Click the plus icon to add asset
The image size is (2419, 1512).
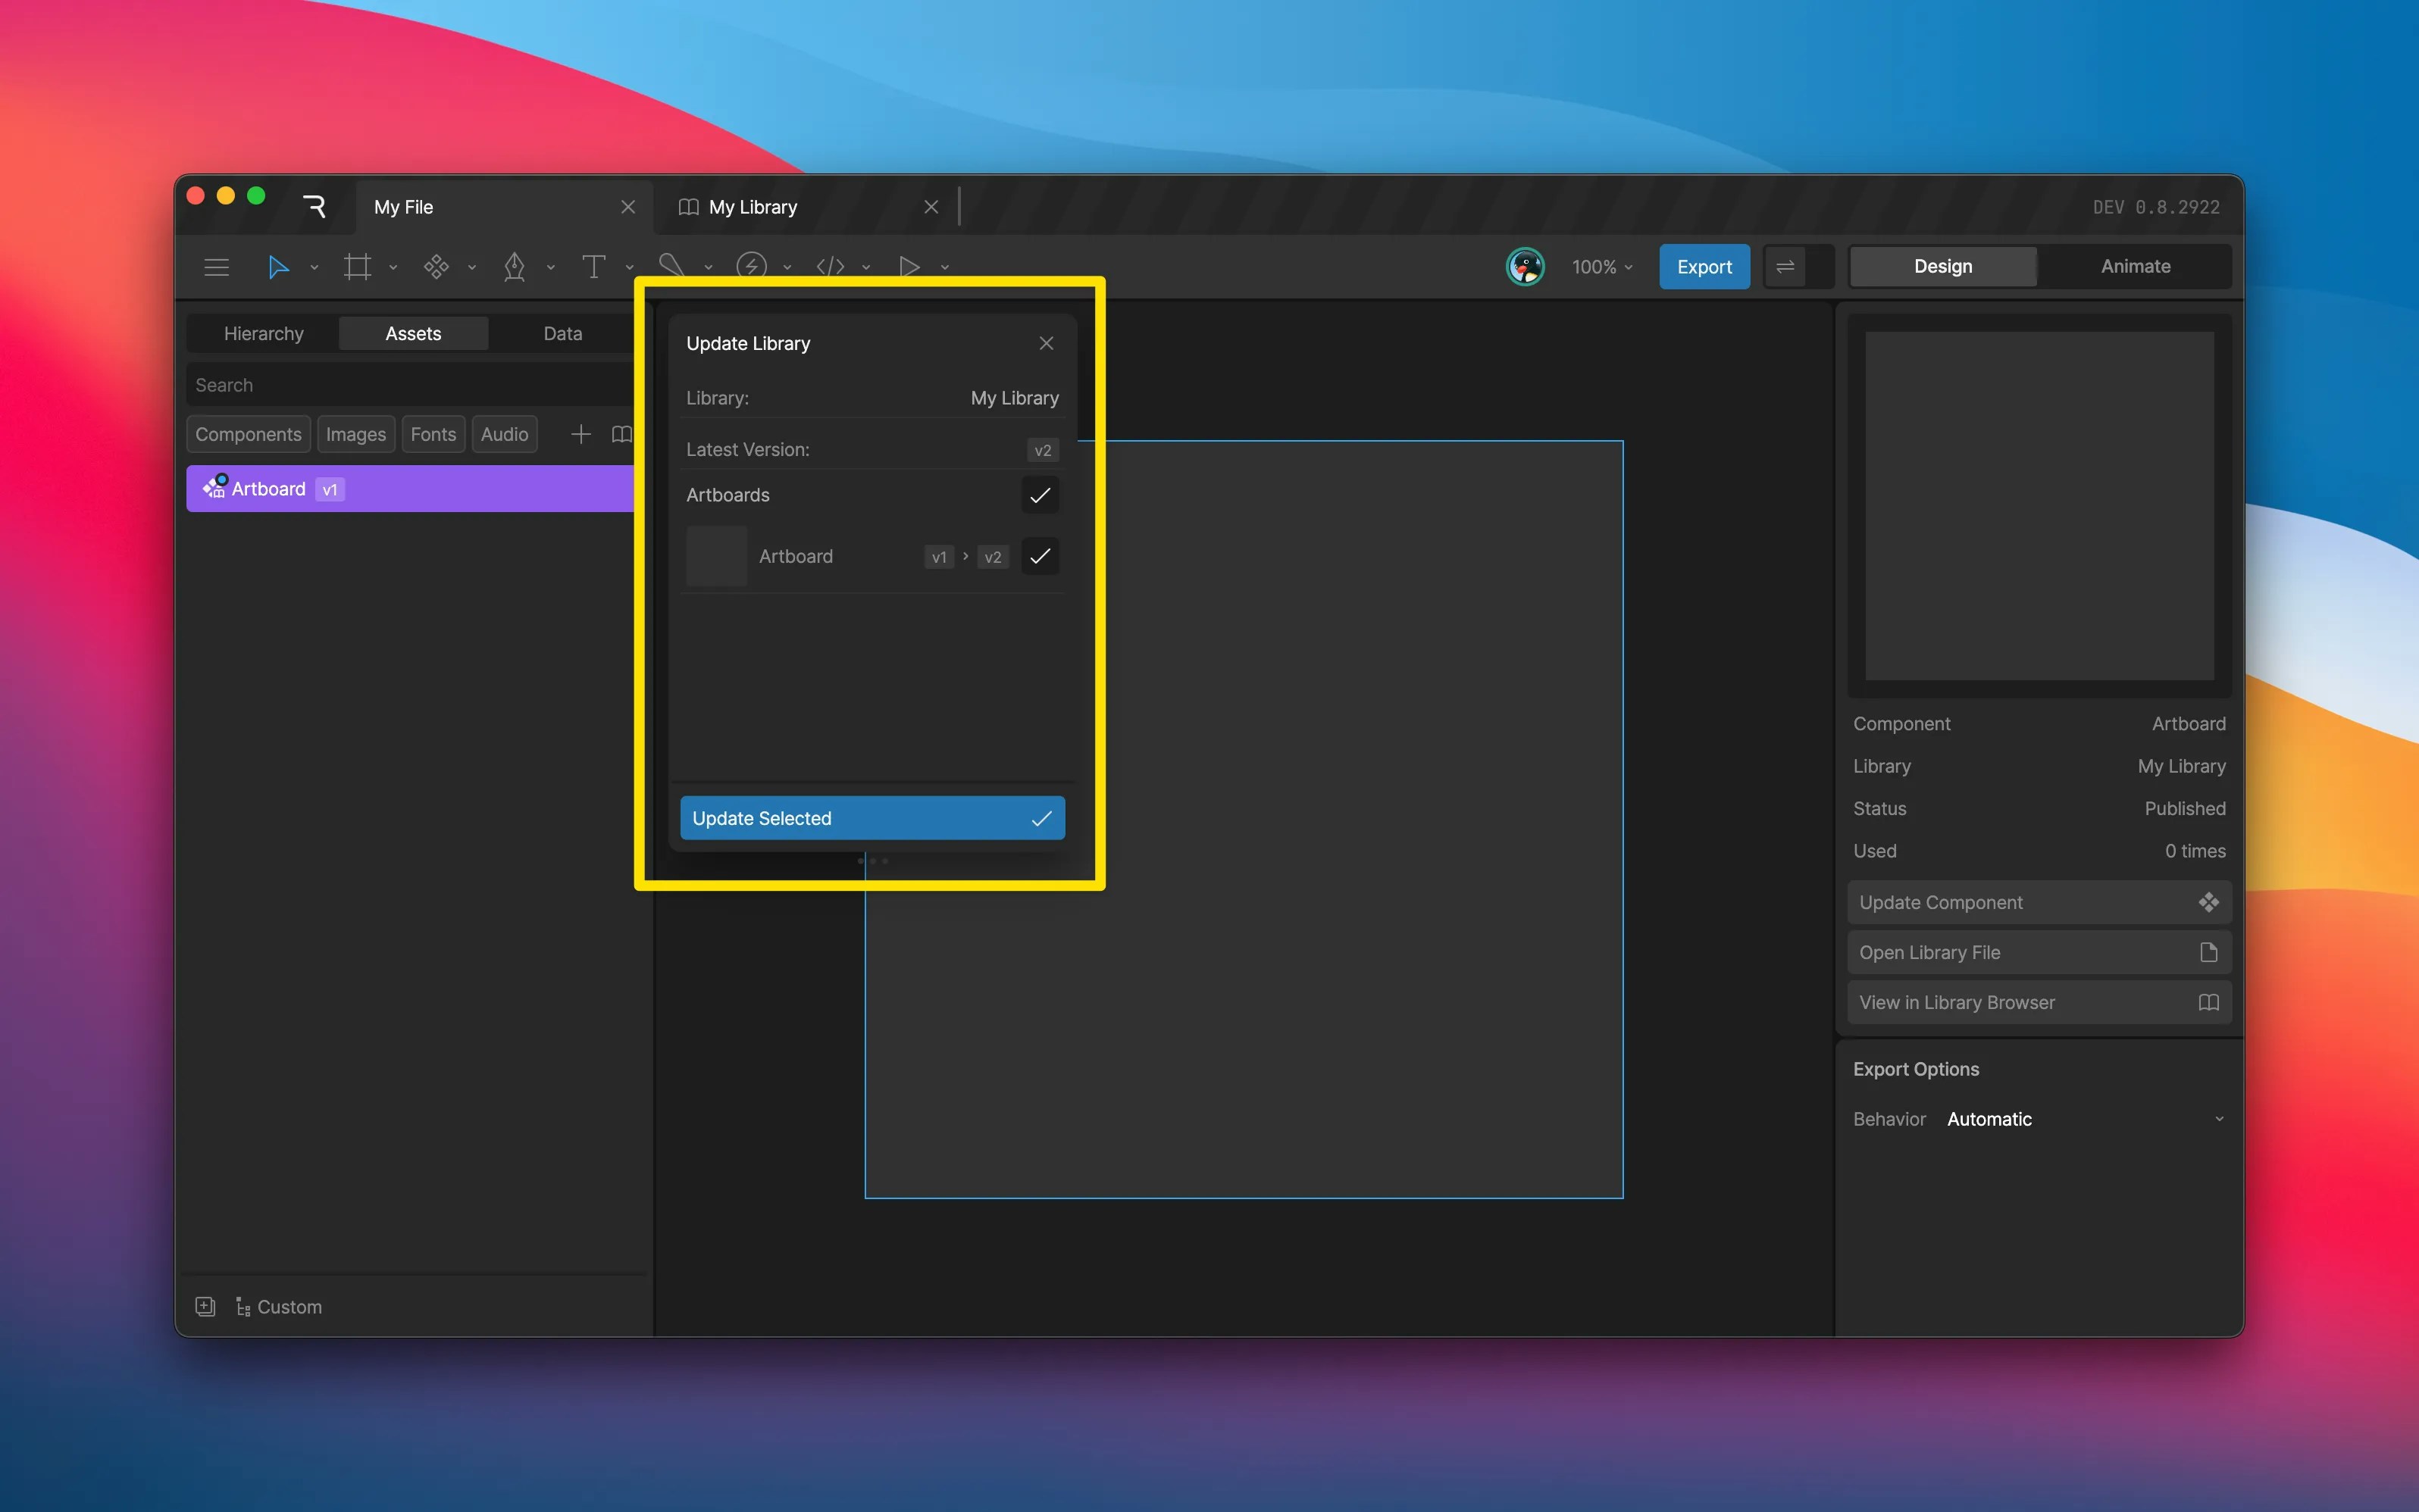pos(580,434)
